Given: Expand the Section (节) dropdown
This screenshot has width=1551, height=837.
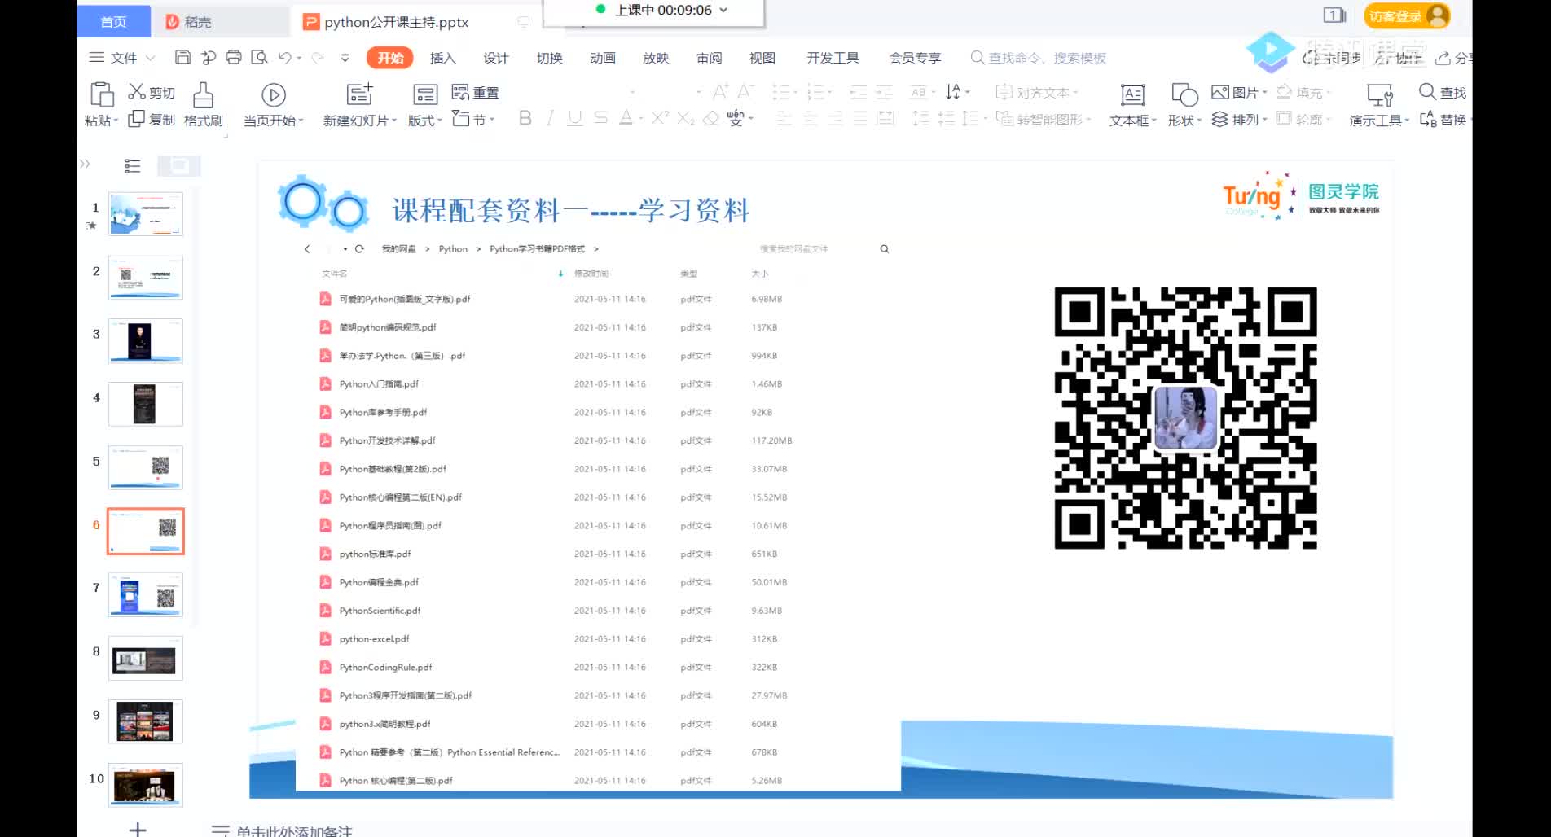Looking at the screenshot, I should coord(474,119).
